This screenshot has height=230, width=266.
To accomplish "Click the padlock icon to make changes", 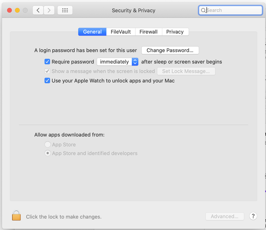I will 16,216.
